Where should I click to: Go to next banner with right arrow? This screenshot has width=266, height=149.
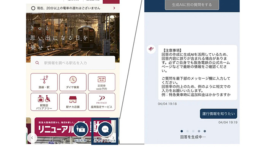click(113, 138)
